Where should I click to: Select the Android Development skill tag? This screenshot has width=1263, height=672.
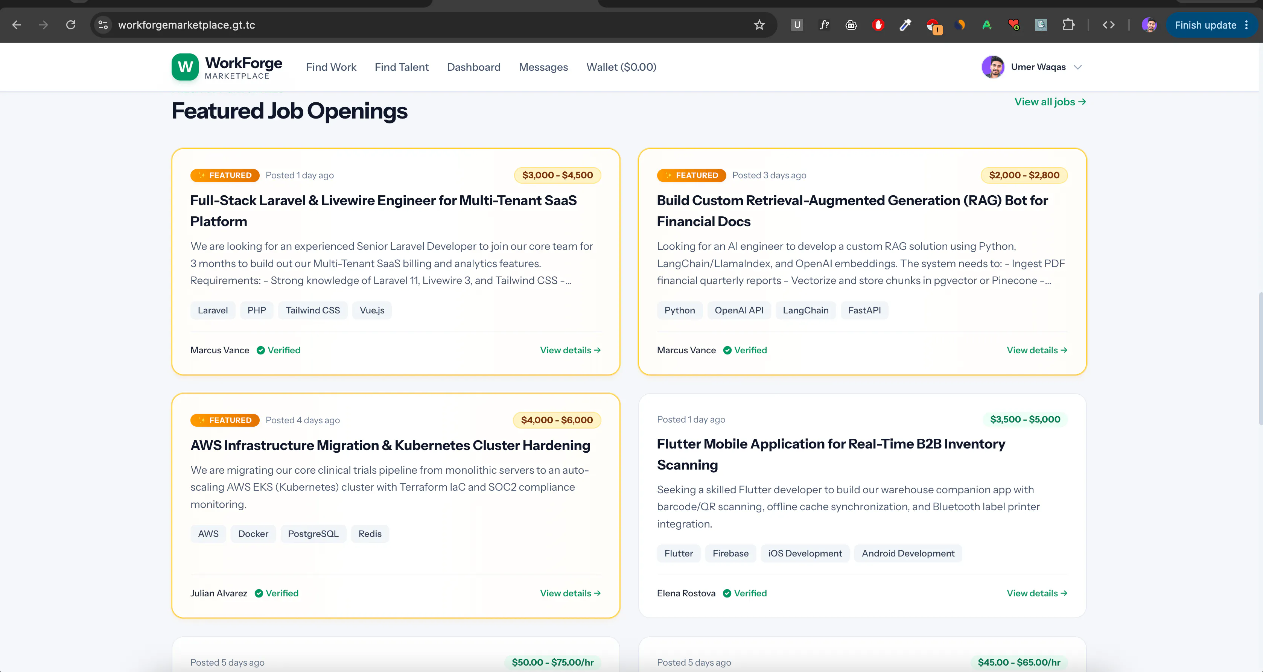pos(908,553)
